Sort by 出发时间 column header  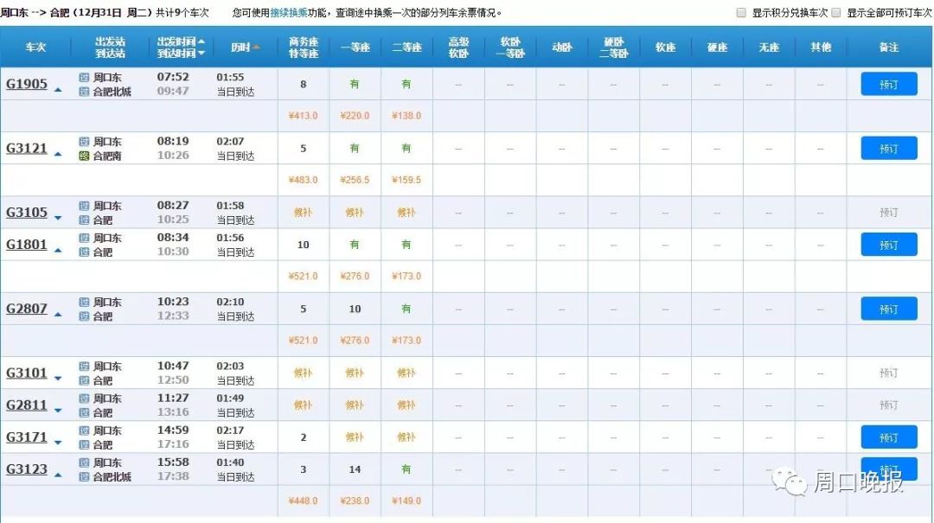pos(180,41)
